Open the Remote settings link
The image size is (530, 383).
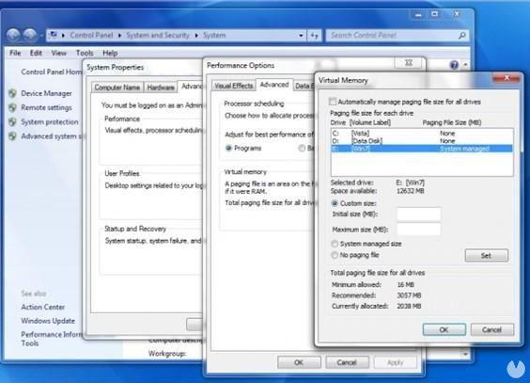pos(46,107)
